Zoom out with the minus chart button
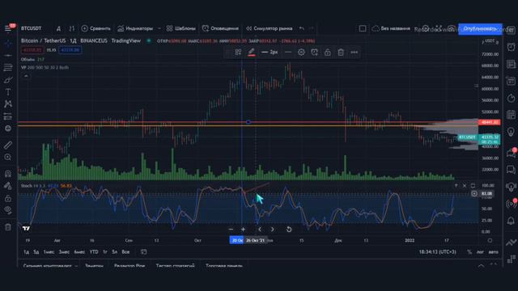The image size is (518, 291). click(231, 230)
